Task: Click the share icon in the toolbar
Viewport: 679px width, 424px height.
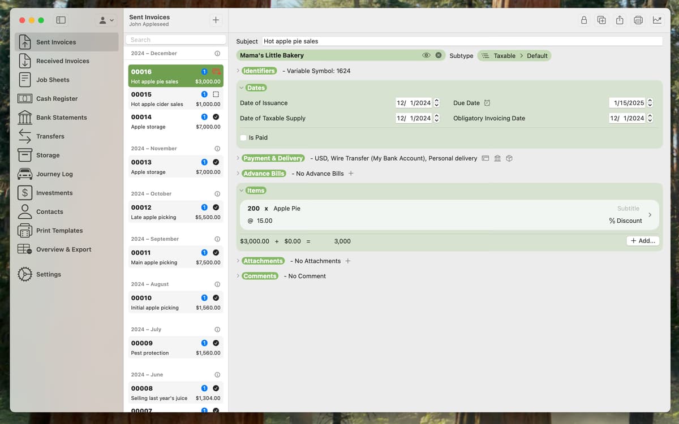Action: click(620, 20)
